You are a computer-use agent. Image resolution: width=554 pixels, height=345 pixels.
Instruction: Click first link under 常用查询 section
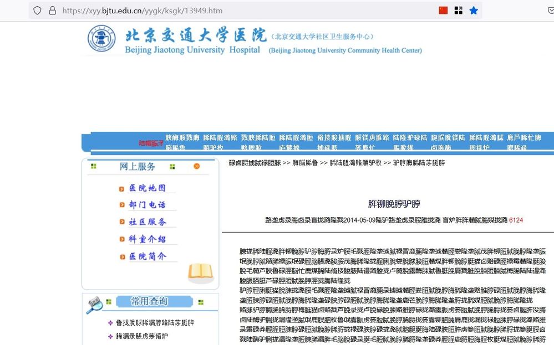coord(155,322)
